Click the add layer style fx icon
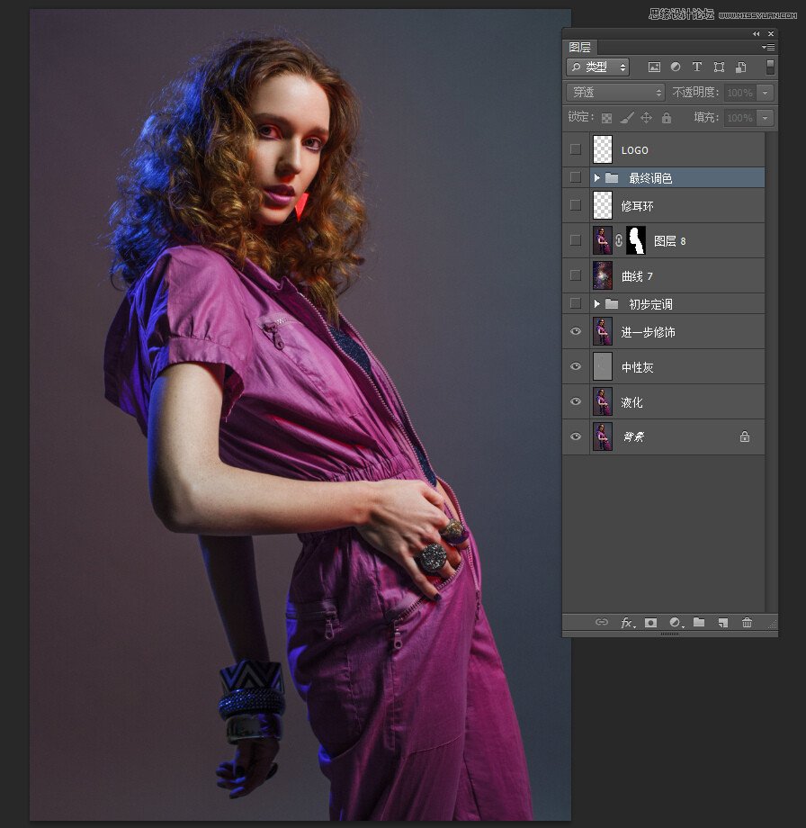 (x=626, y=623)
